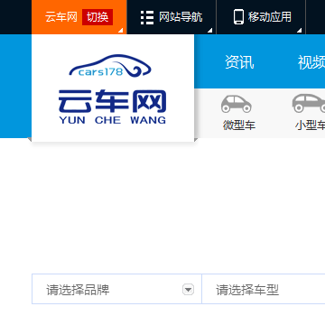The height and width of the screenshot is (325, 325).
Task: Click the 小型车 label
Action: coord(310,125)
